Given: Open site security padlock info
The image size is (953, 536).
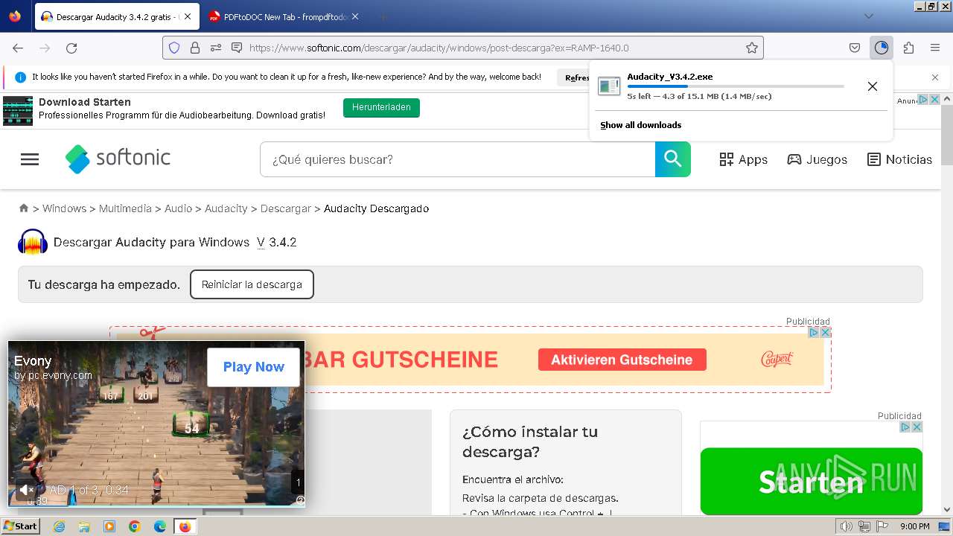Looking at the screenshot, I should point(195,48).
